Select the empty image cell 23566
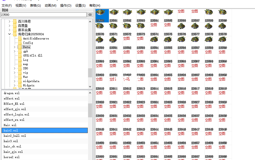 point(181,14)
